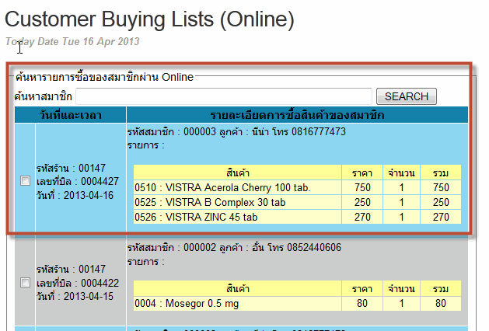Click the Today Date text under the heading

(x=72, y=41)
